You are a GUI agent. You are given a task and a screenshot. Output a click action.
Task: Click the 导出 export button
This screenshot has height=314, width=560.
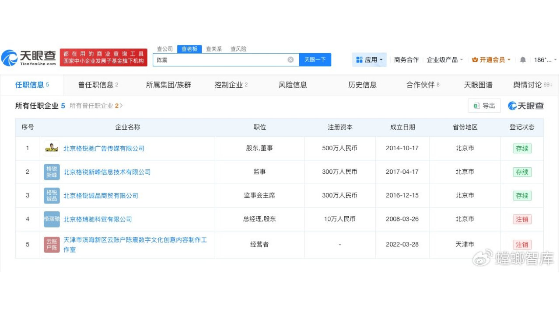484,106
